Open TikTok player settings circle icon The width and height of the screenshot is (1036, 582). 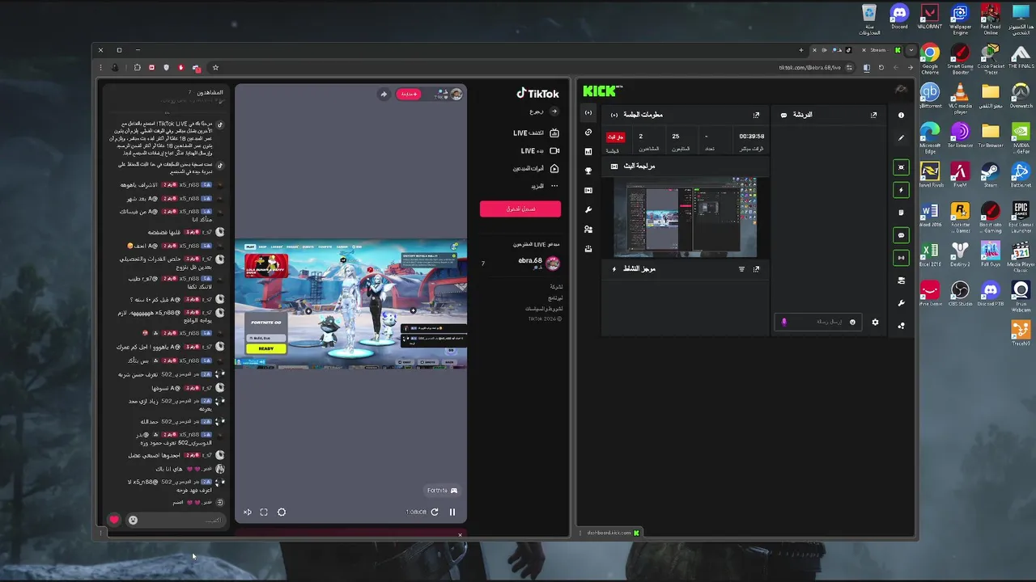tap(282, 512)
